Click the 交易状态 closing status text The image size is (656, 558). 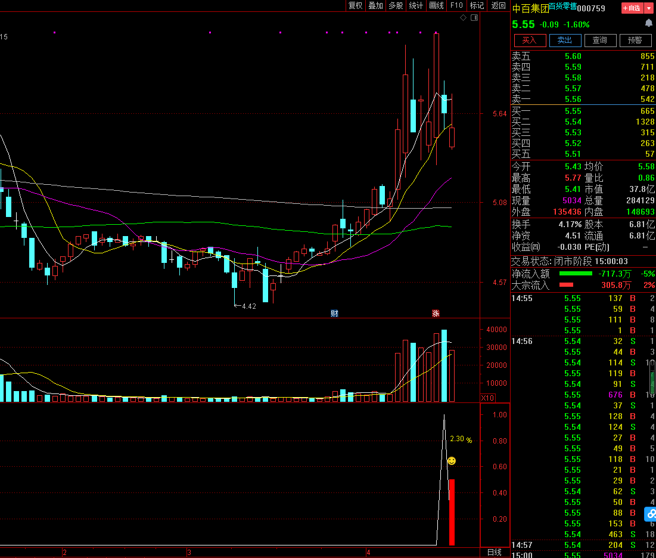click(569, 261)
